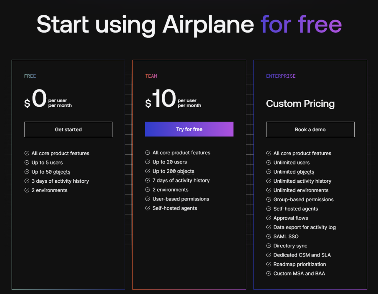378x294 pixels.
Task: Click check icon beside Team Self-hosted agents
Action: pos(148,208)
